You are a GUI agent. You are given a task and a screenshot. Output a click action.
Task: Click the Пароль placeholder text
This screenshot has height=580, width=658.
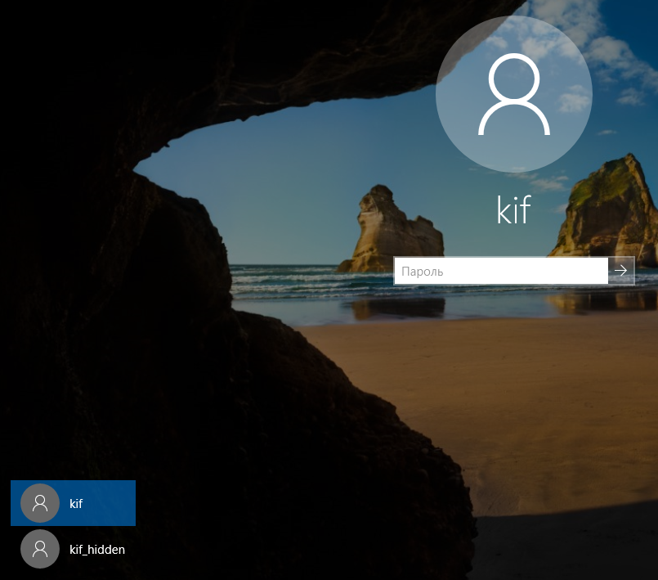[x=422, y=271]
